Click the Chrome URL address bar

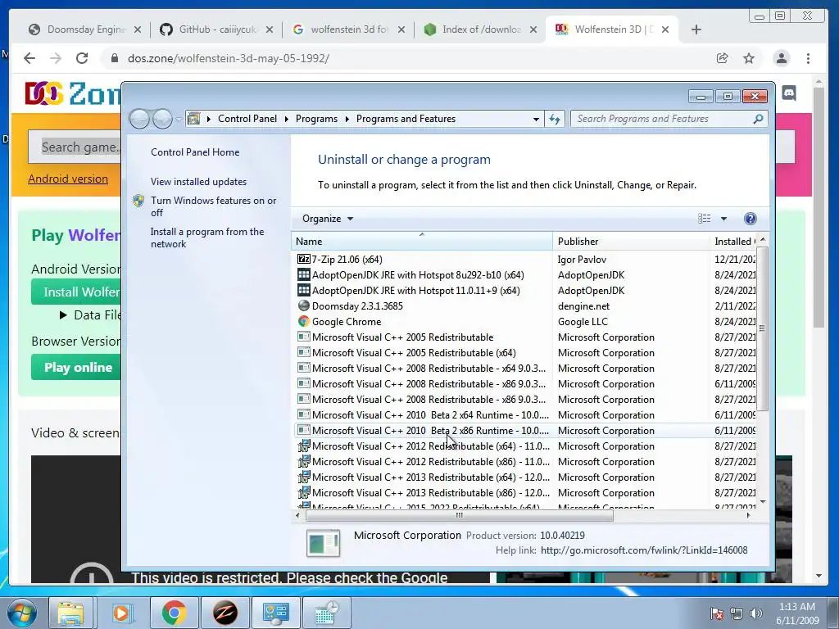(x=406, y=58)
